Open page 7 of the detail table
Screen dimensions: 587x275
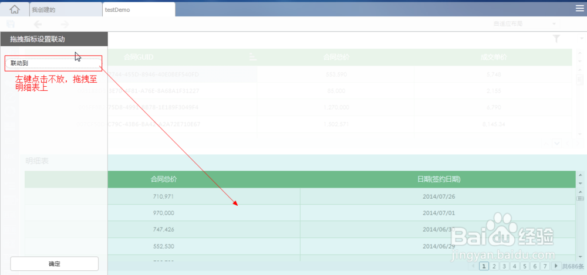click(x=546, y=266)
